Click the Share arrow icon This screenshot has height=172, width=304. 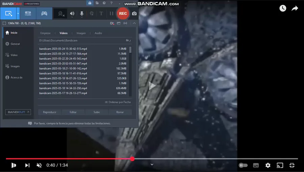click(295, 8)
